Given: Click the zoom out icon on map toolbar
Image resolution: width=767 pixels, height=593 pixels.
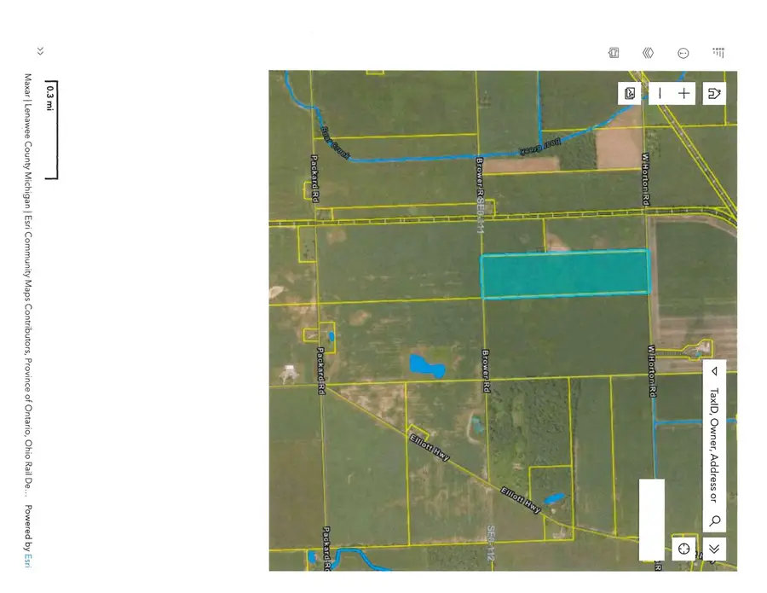Looking at the screenshot, I should 661,92.
